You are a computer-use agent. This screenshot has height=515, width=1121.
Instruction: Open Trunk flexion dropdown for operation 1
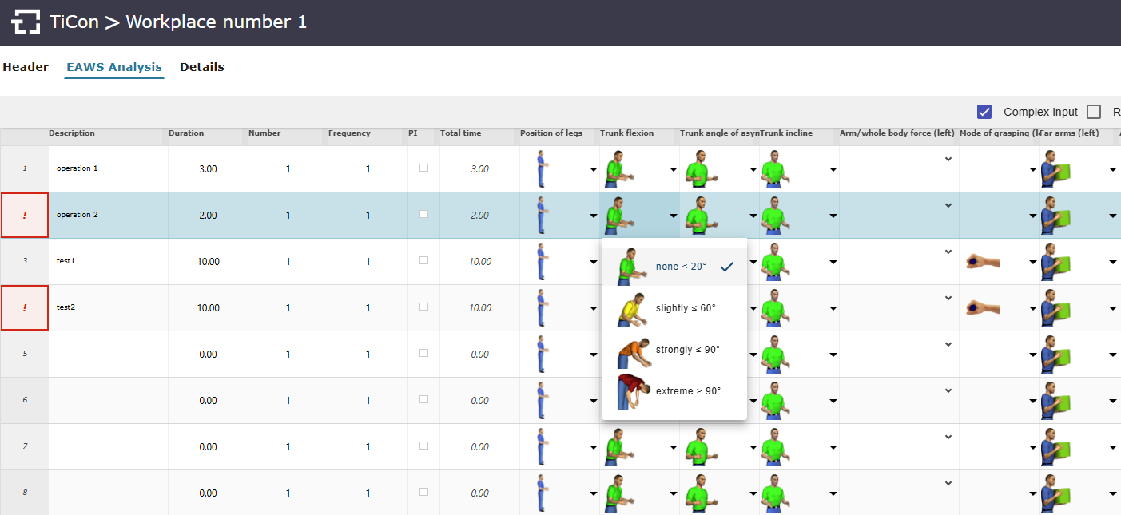click(673, 169)
